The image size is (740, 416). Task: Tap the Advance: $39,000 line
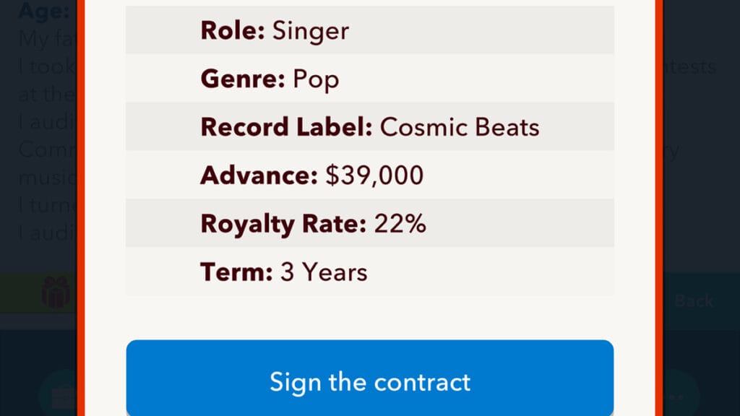coord(369,175)
